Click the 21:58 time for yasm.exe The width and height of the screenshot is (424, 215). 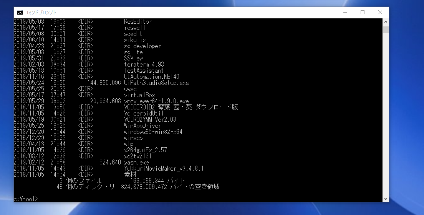pyautogui.click(x=58, y=163)
